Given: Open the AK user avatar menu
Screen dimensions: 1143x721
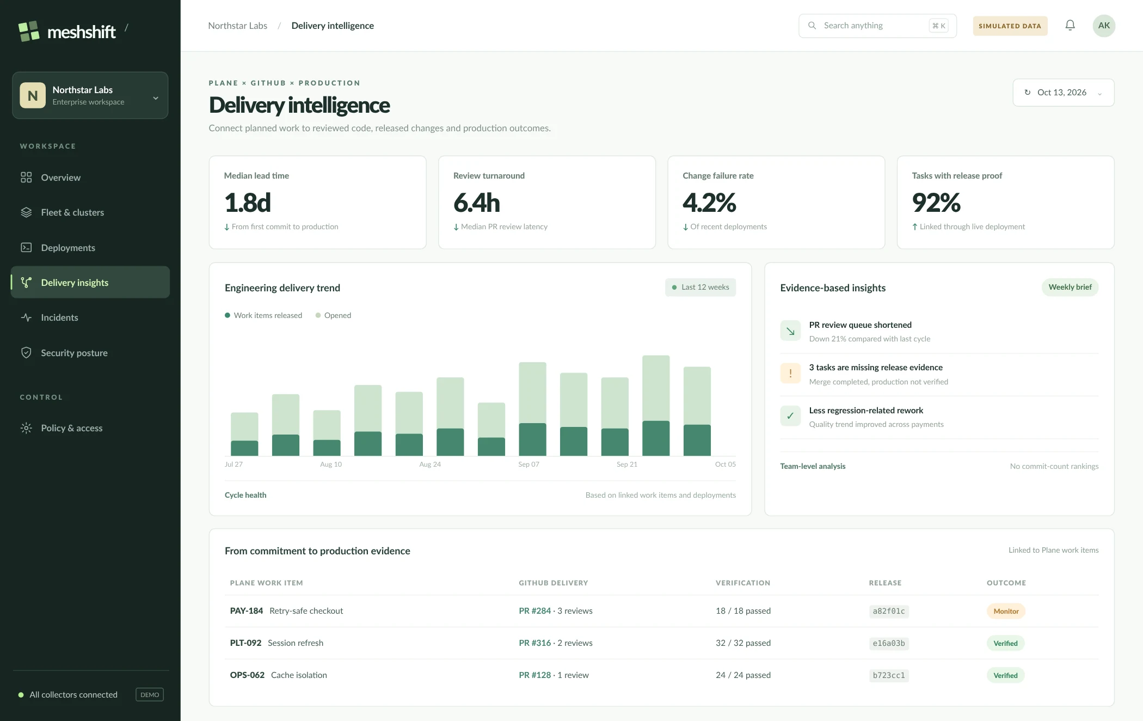Looking at the screenshot, I should [1104, 26].
